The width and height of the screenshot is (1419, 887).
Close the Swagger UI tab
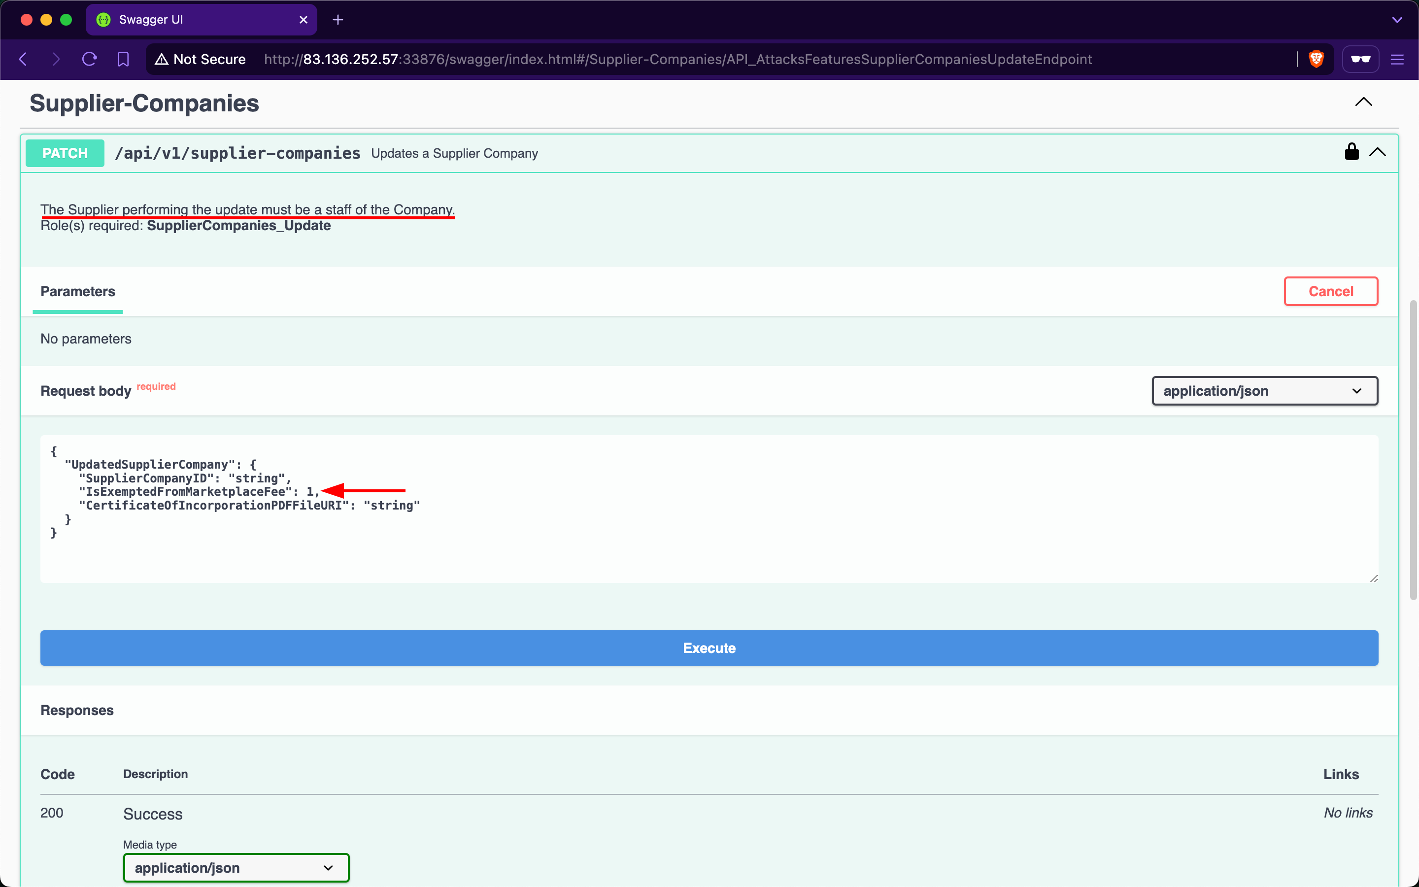pyautogui.click(x=303, y=20)
